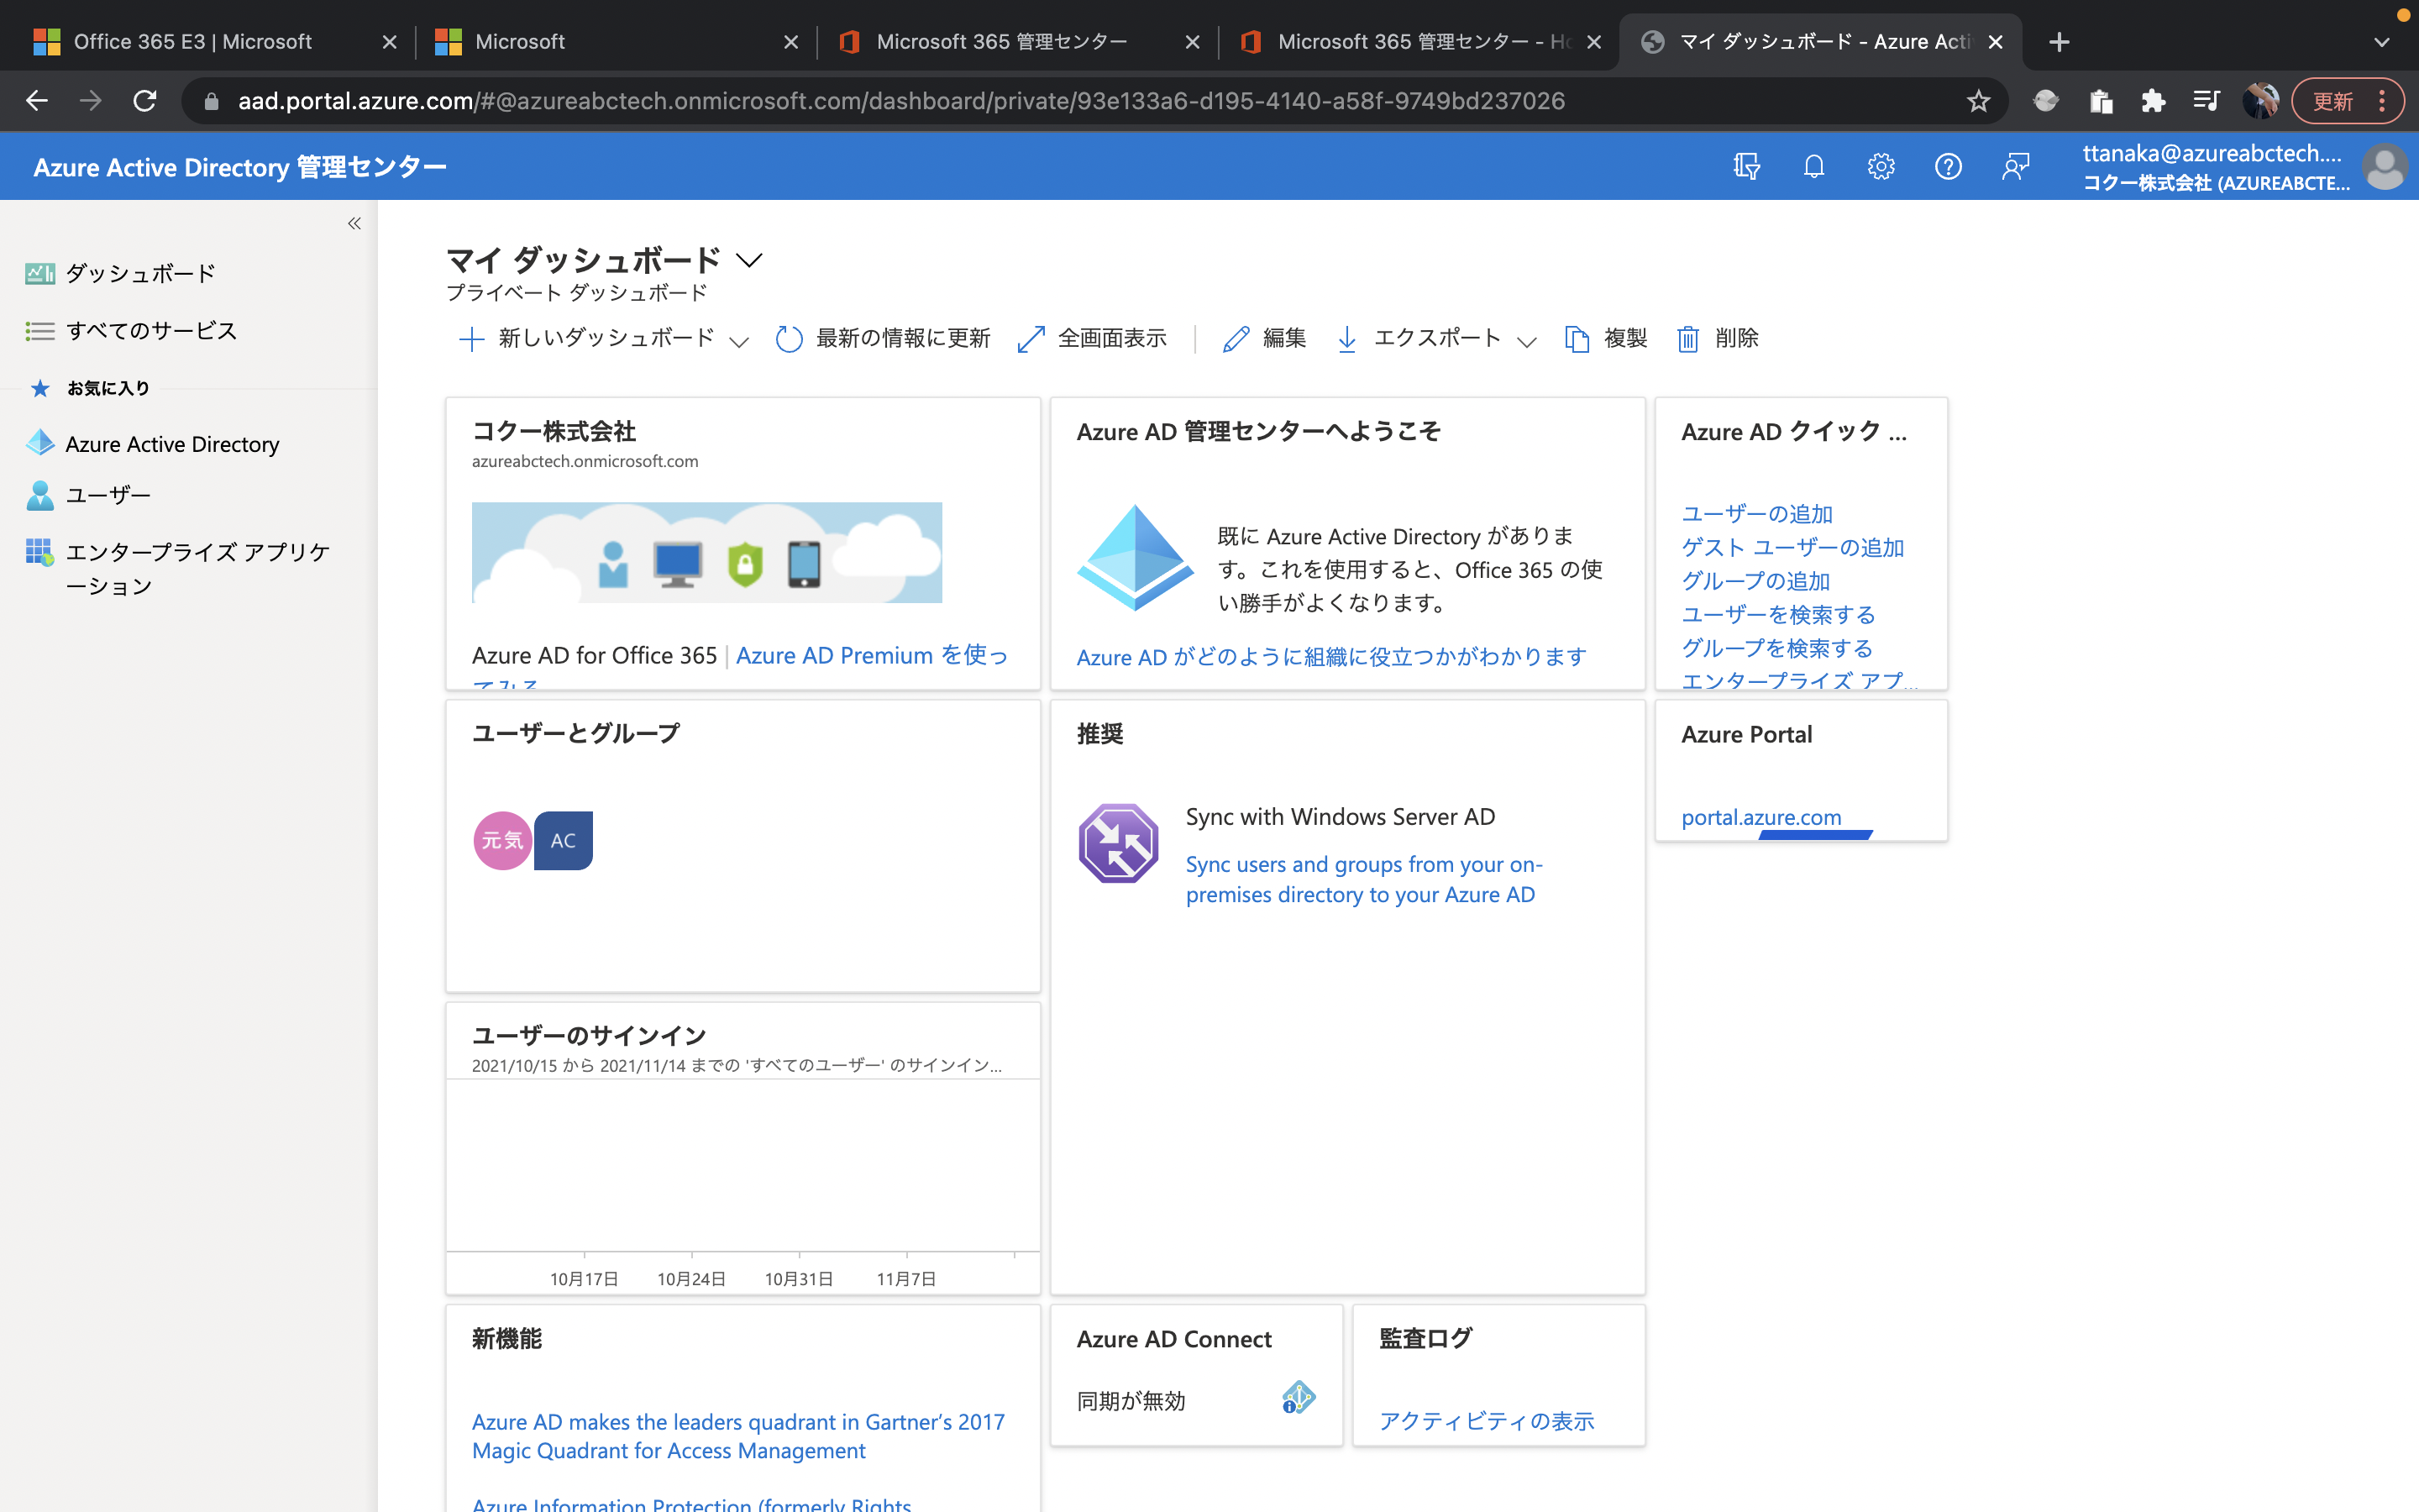Open ユーザー from the sidebar
The height and width of the screenshot is (1512, 2419).
(109, 494)
